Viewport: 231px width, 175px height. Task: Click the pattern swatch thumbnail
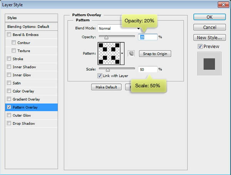[x=109, y=54]
